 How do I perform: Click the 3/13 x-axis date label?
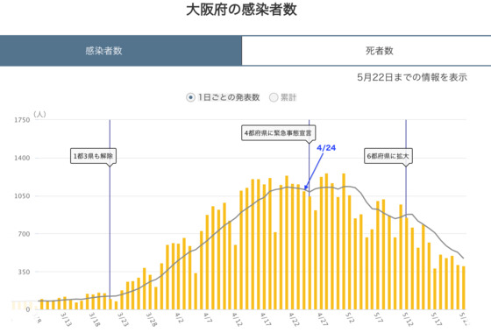point(66,319)
